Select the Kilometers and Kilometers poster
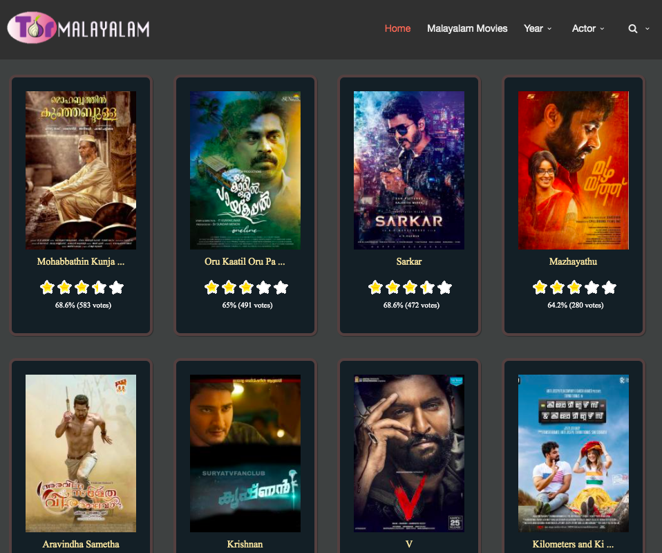The width and height of the screenshot is (662, 553). (x=573, y=453)
